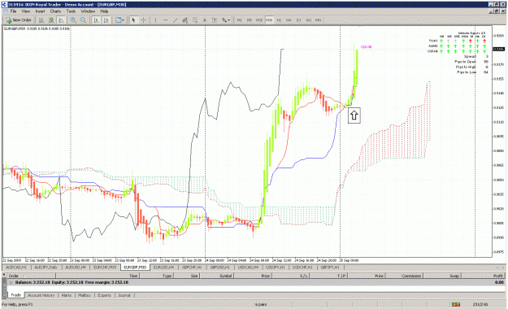Toggle chart auto scroll
The height and width of the screenshot is (309, 508).
point(96,20)
